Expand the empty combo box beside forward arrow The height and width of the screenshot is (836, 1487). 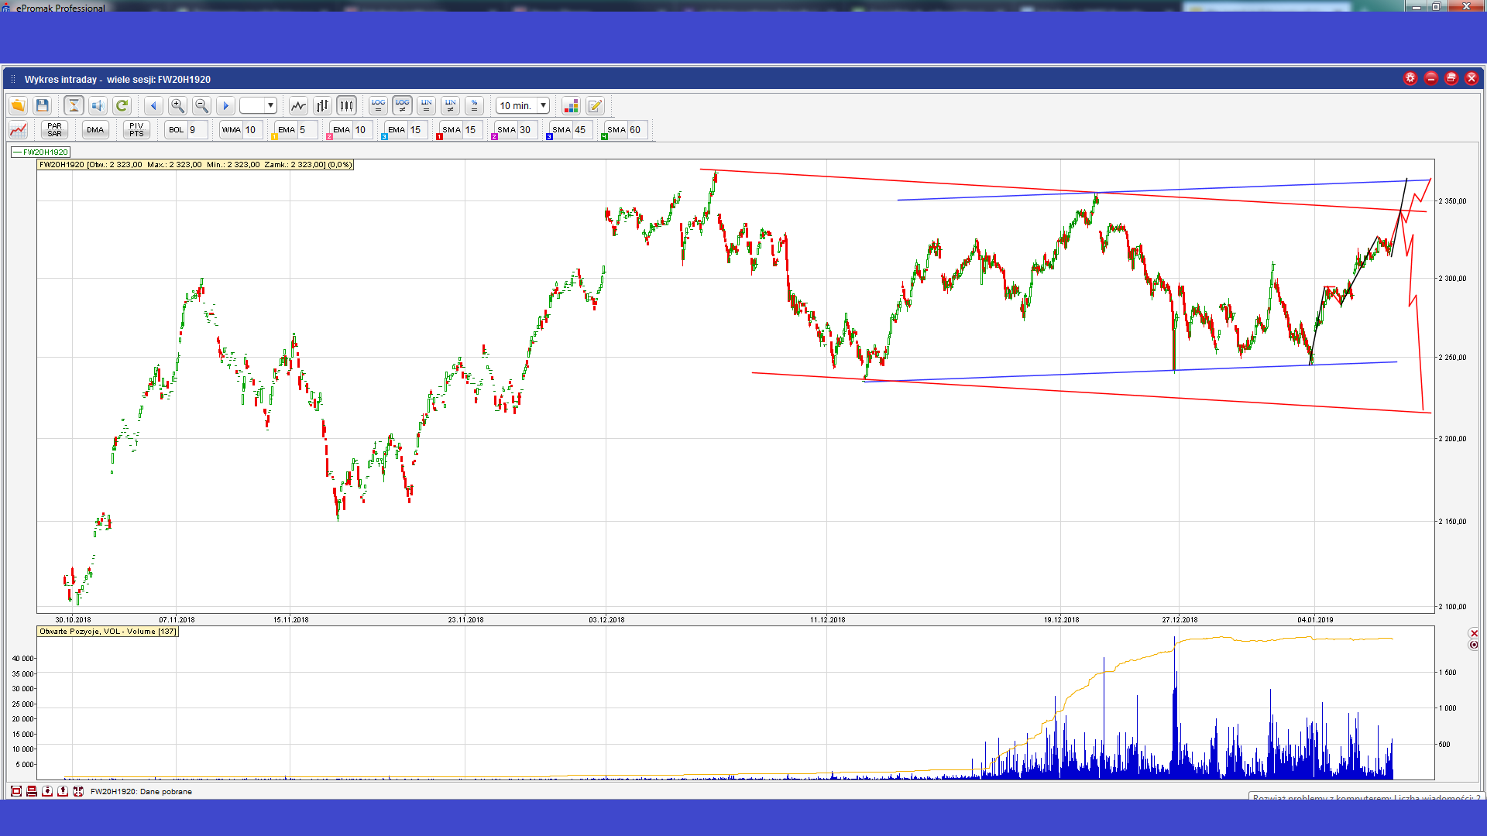(x=270, y=105)
